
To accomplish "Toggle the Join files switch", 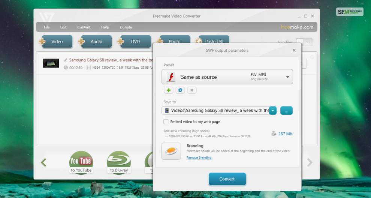I will (x=304, y=42).
